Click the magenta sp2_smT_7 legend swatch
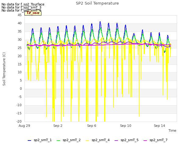Viewport: 195px width, 146px height. click(x=145, y=141)
